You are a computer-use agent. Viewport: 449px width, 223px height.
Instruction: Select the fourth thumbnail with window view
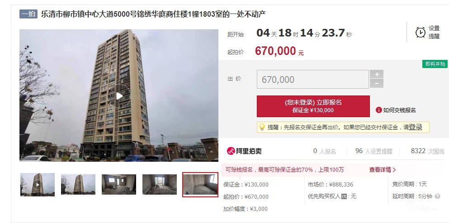[160, 185]
